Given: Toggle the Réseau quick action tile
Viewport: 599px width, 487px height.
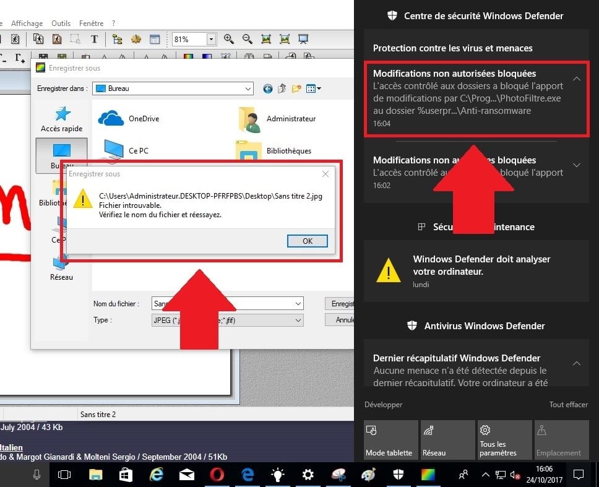Looking at the screenshot, I should 448,439.
